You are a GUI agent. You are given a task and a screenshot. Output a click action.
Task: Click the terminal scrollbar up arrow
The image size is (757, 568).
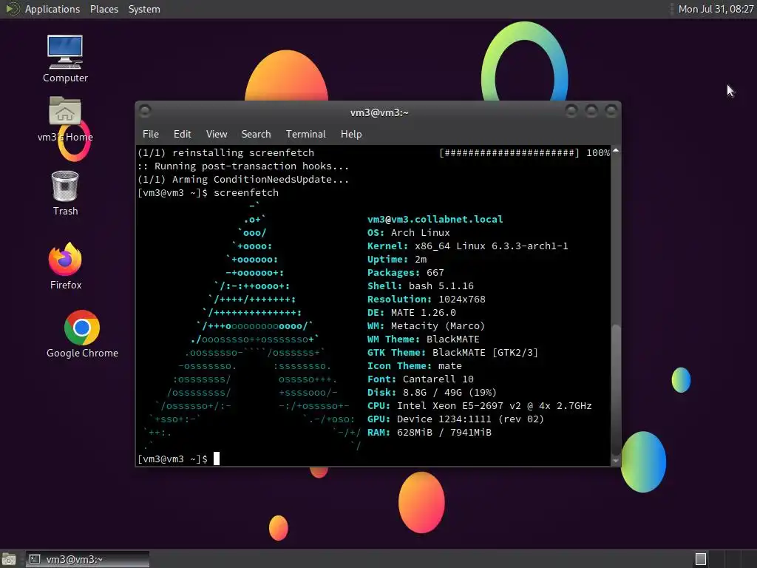(616, 151)
